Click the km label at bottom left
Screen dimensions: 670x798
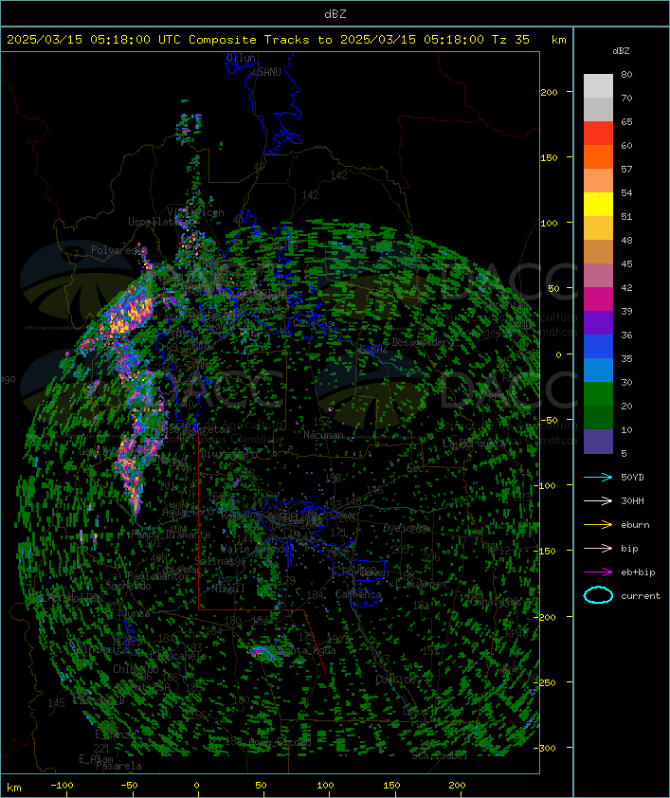(14, 788)
